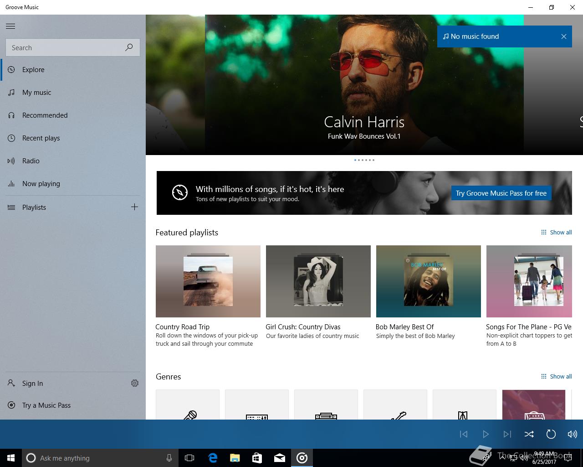This screenshot has height=467, width=583.
Task: Dismiss the No music found notification
Action: coord(564,36)
